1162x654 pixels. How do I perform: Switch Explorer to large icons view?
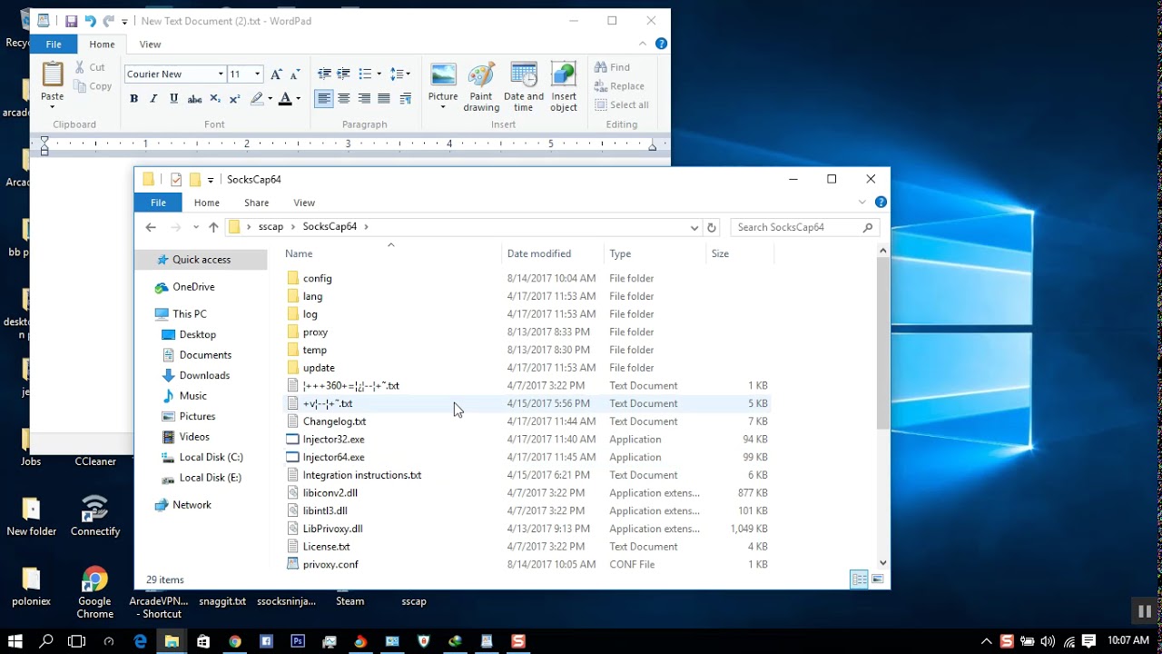coord(878,580)
